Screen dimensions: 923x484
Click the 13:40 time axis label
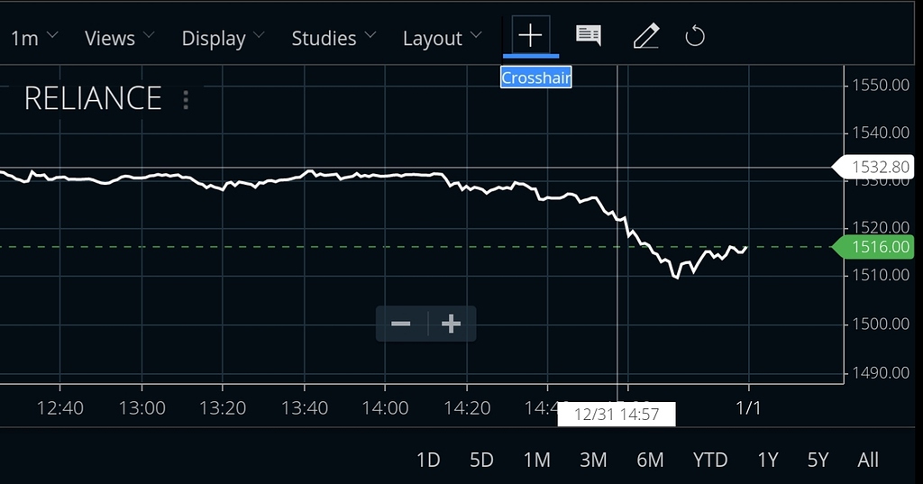(x=305, y=408)
